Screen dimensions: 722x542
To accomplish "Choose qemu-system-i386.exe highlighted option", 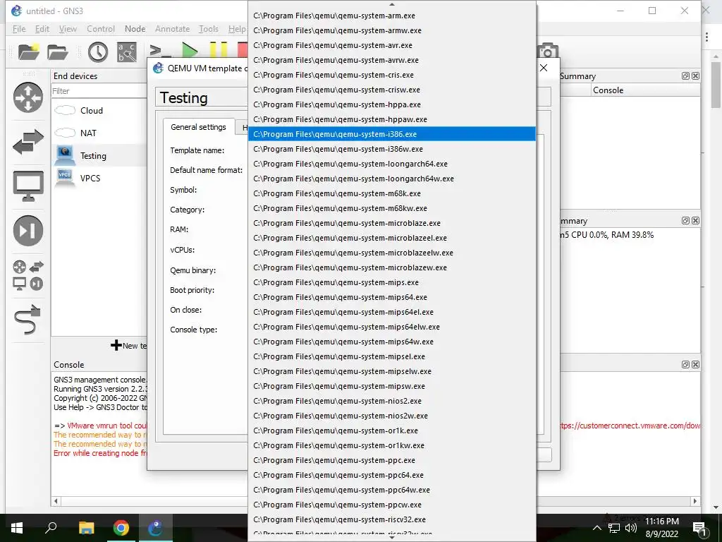I will (x=392, y=134).
